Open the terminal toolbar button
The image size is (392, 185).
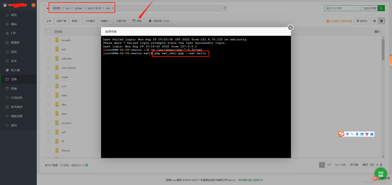137,21
